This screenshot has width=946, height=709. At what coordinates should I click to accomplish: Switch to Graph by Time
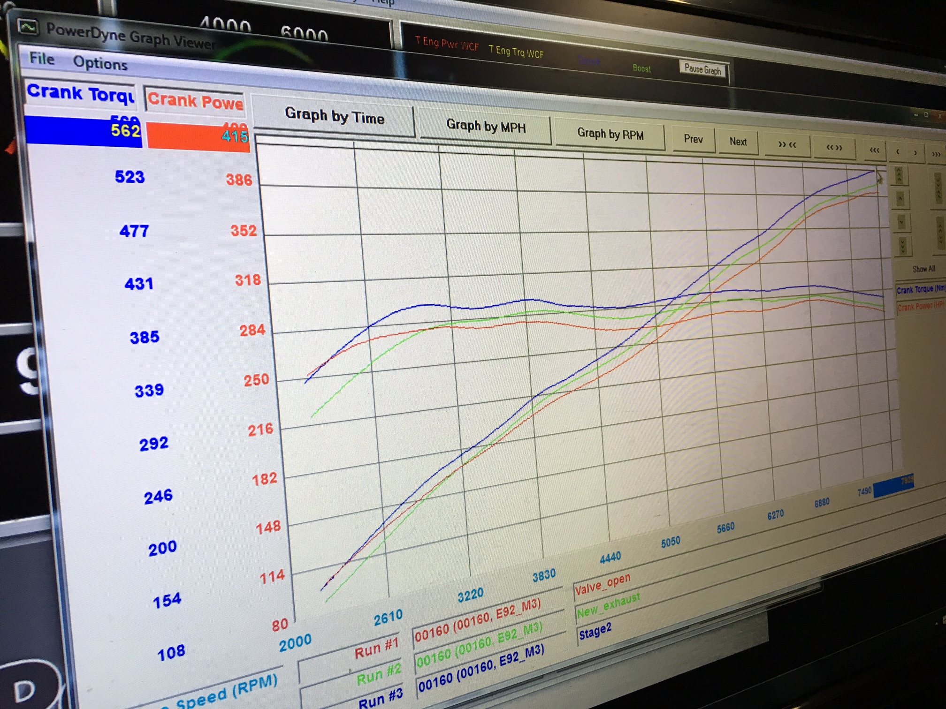click(x=334, y=116)
